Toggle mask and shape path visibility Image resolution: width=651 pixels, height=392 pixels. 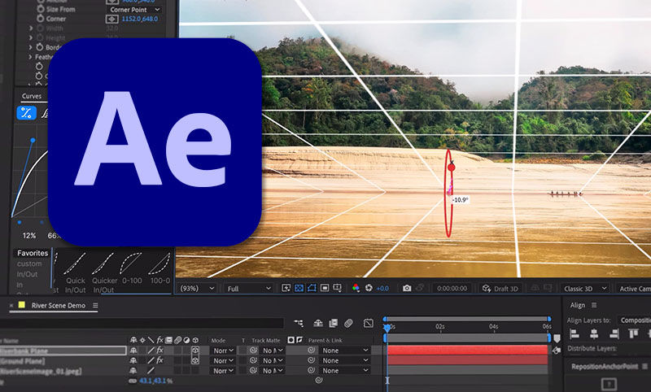(x=312, y=288)
